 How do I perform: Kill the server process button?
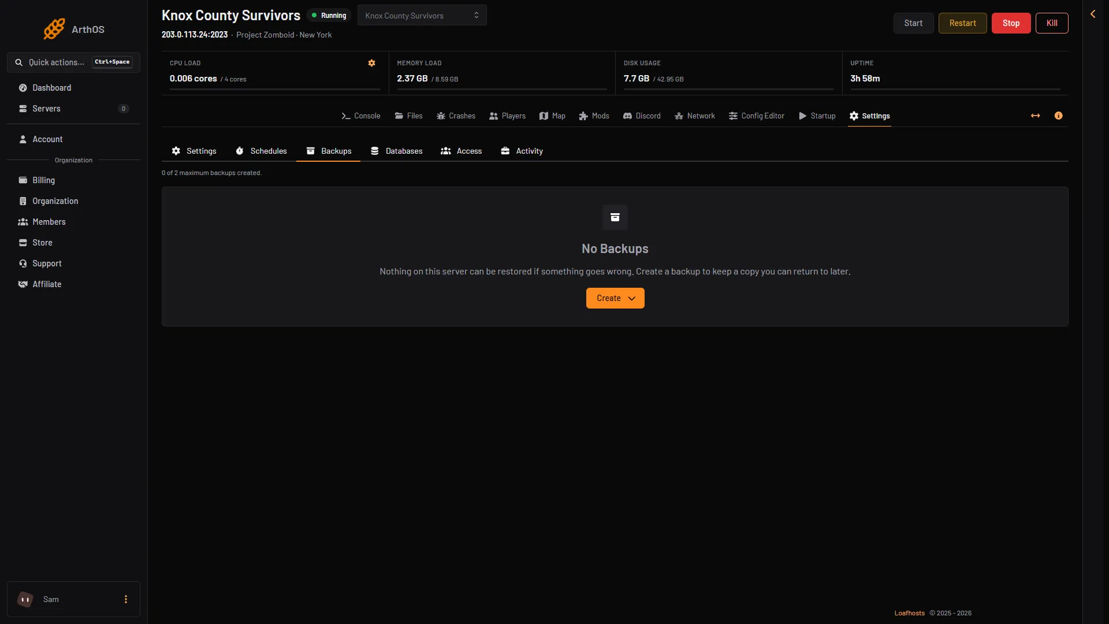1052,23
